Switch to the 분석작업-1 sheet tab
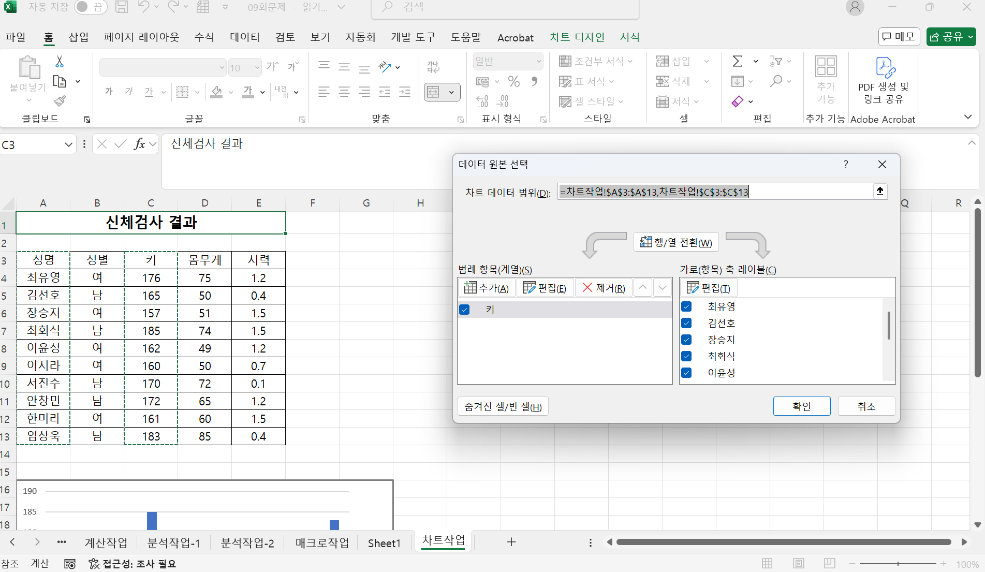This screenshot has width=985, height=572. (x=173, y=542)
